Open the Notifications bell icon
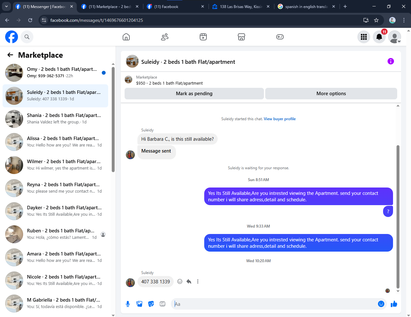This screenshot has width=411, height=317. (x=379, y=37)
